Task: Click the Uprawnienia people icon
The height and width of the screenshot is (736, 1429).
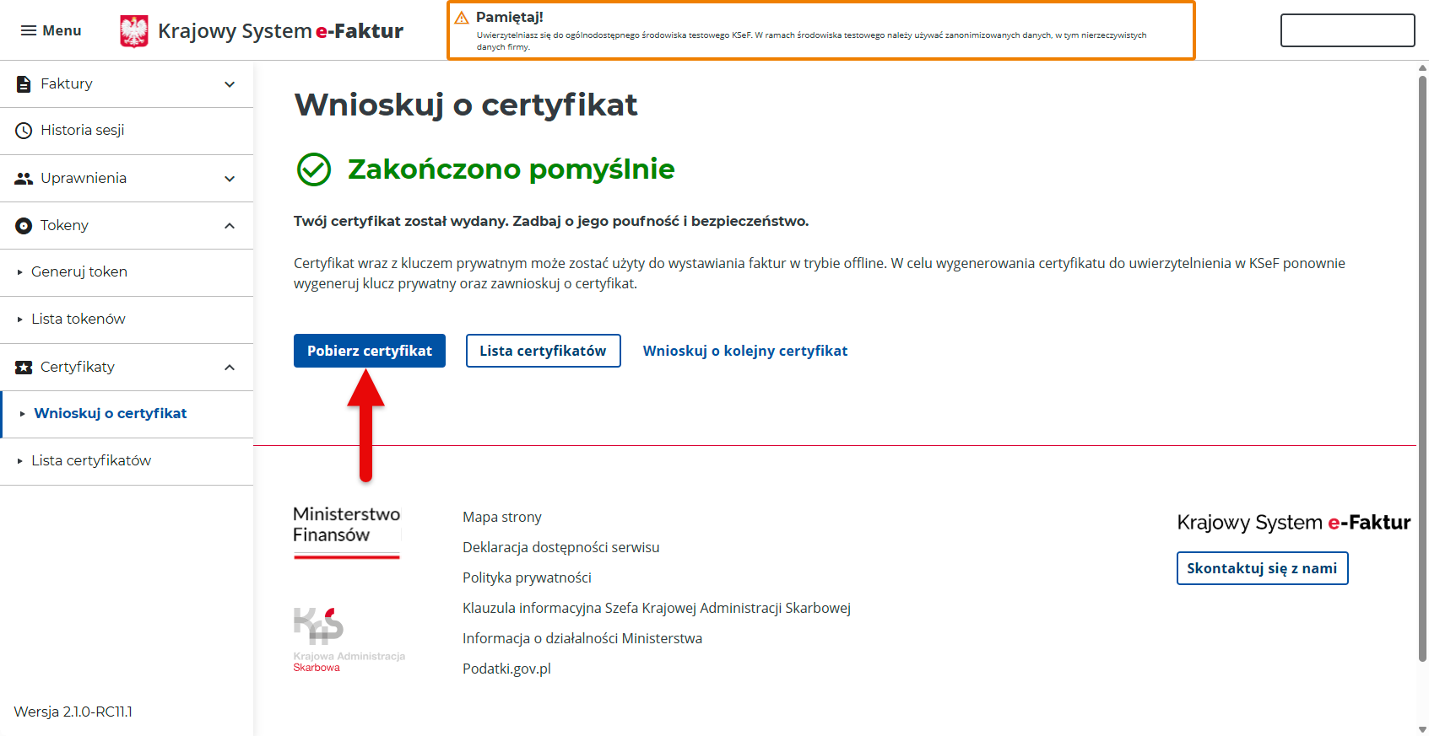Action: tap(24, 179)
